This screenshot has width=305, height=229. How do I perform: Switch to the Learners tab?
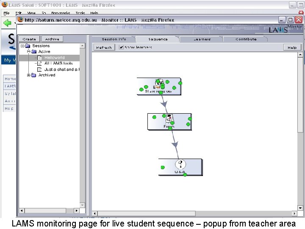tap(202, 39)
